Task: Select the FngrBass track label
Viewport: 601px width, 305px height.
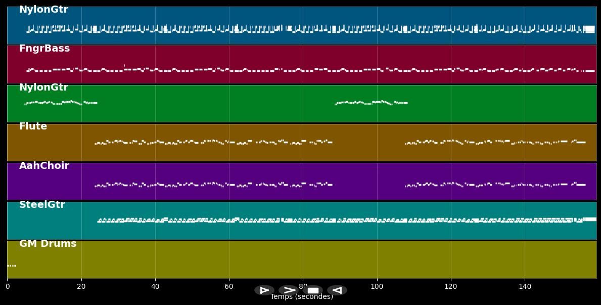Action: pos(44,49)
